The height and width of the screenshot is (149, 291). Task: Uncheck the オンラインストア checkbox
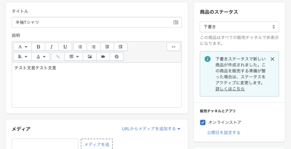pyautogui.click(x=203, y=122)
